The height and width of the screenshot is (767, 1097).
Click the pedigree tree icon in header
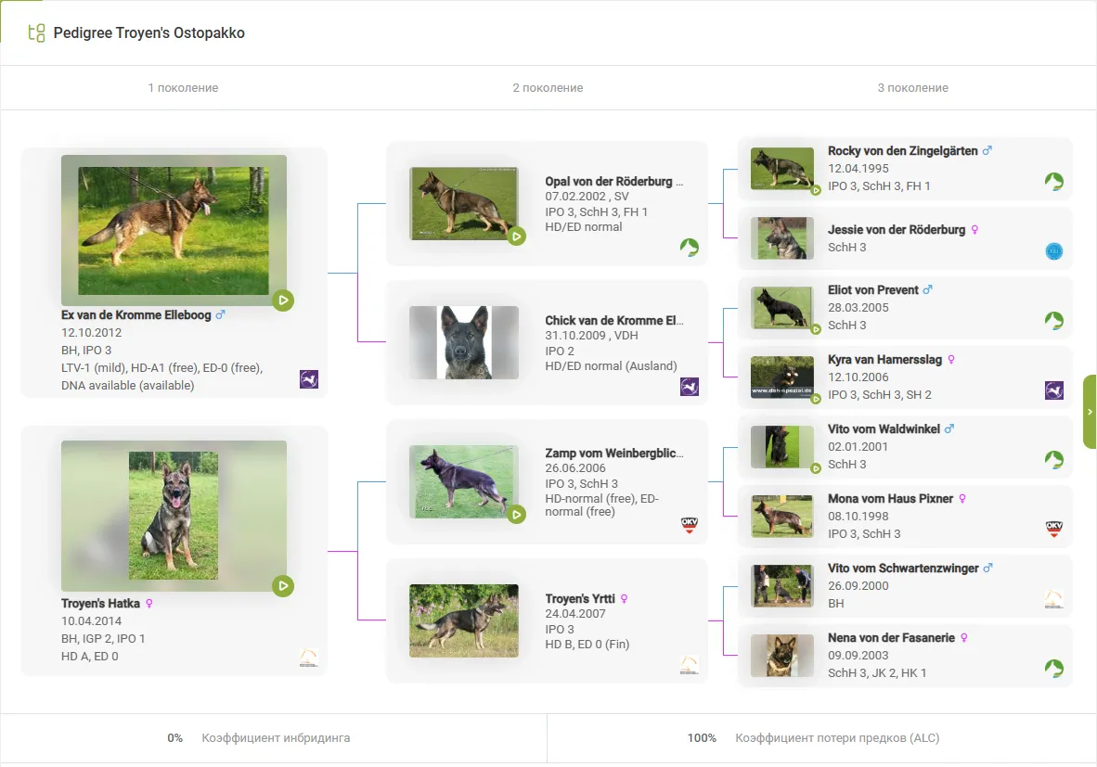click(x=36, y=33)
